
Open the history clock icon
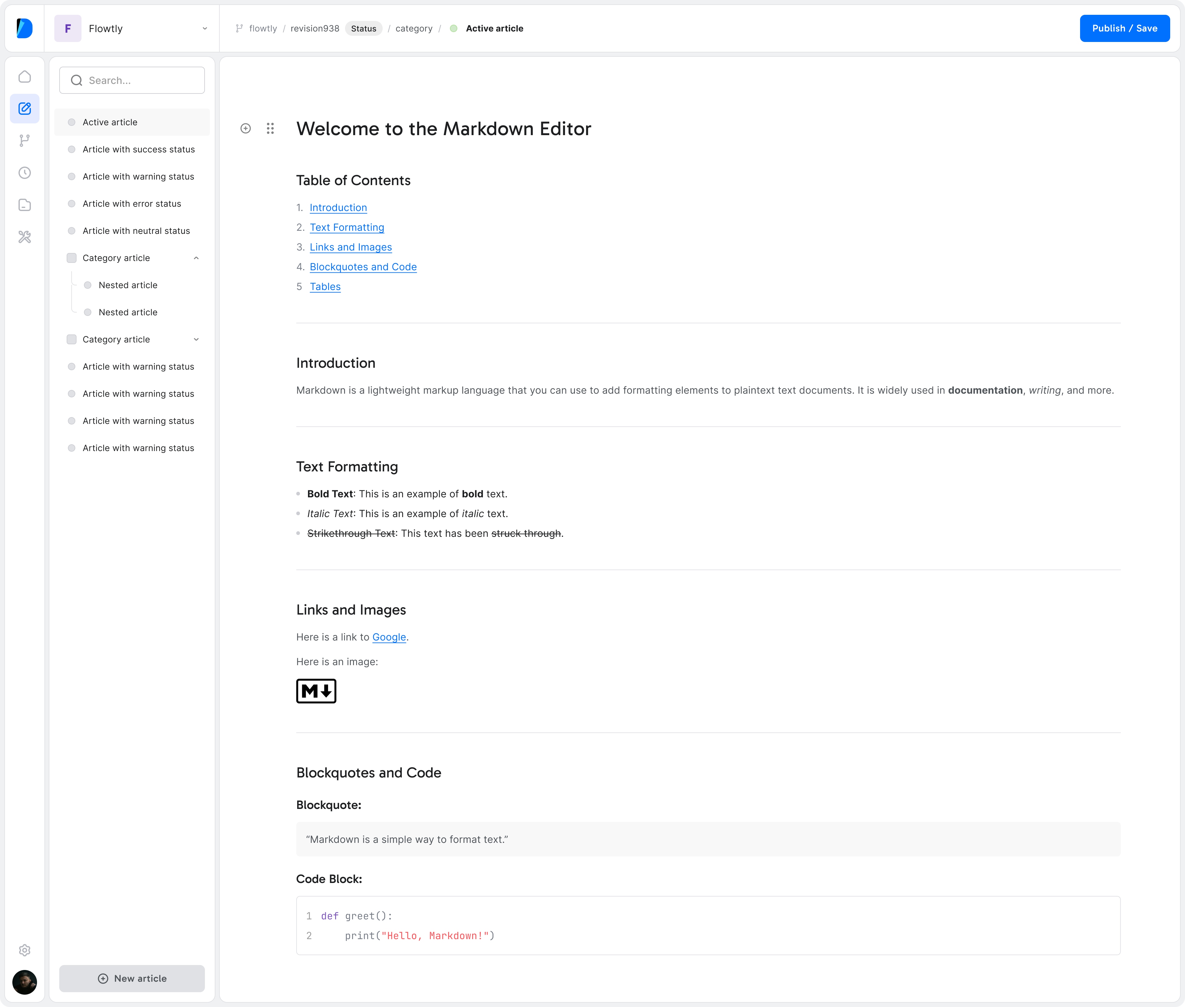tap(25, 172)
